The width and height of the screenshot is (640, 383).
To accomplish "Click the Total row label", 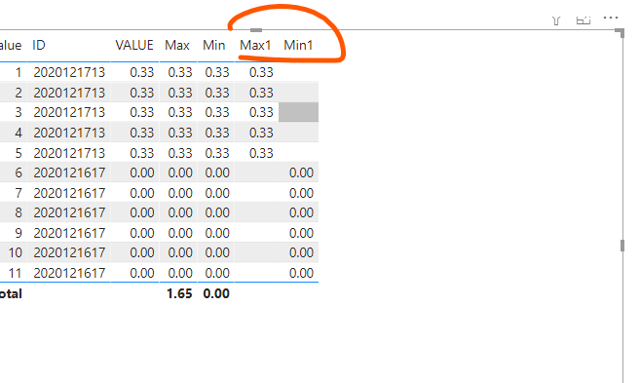I will [x=11, y=293].
